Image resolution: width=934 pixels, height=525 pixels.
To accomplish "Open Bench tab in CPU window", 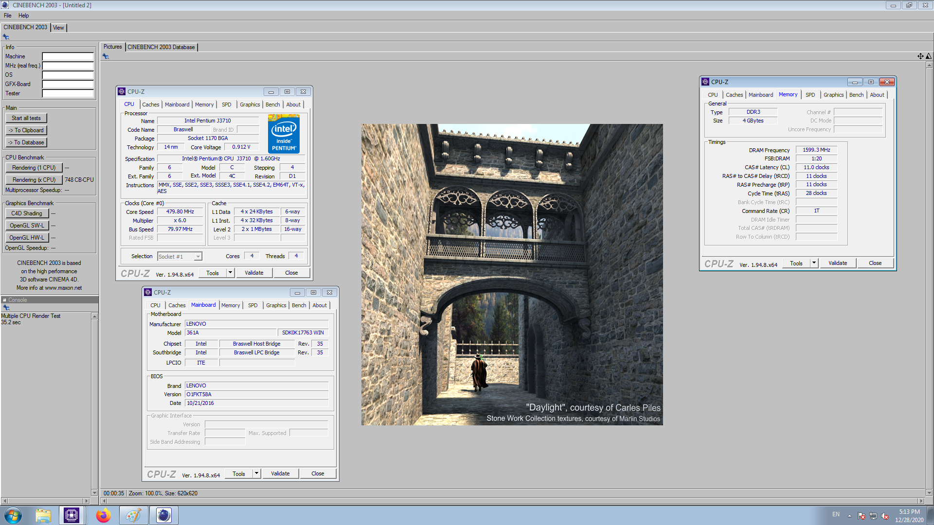I will pyautogui.click(x=273, y=105).
